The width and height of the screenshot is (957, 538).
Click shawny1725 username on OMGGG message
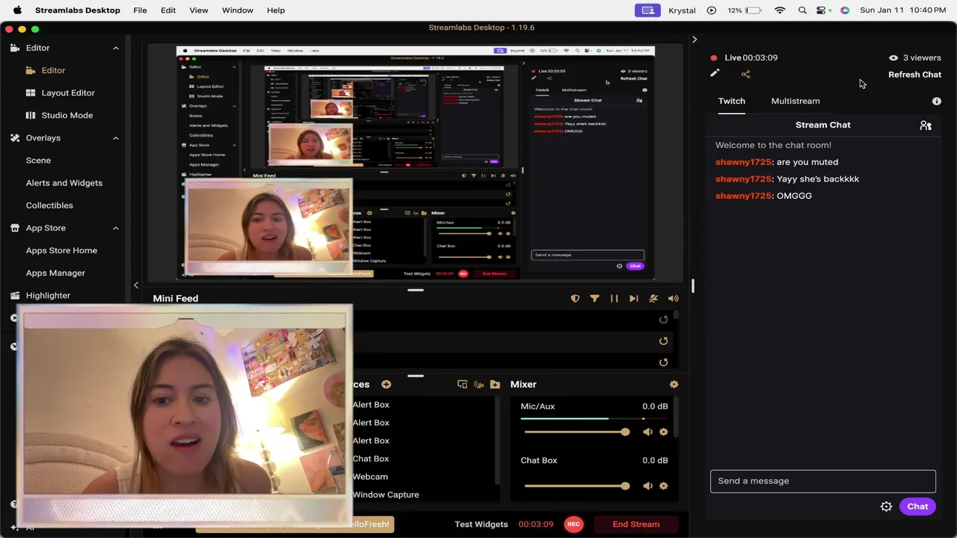click(743, 196)
